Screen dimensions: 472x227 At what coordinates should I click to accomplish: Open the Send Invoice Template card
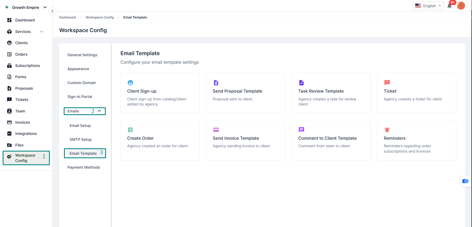(245, 140)
